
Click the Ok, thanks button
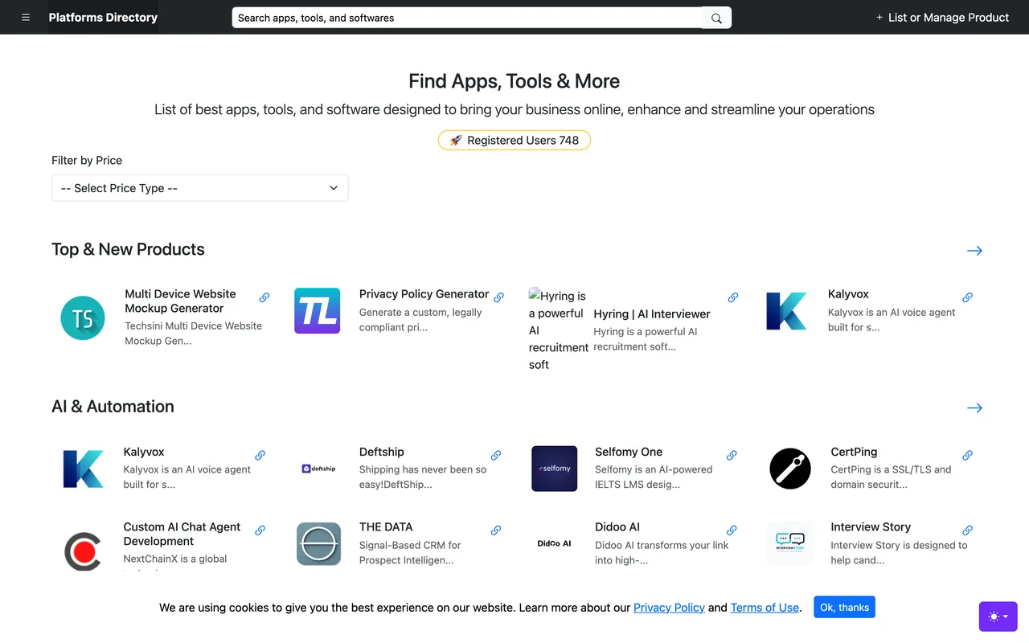844,607
